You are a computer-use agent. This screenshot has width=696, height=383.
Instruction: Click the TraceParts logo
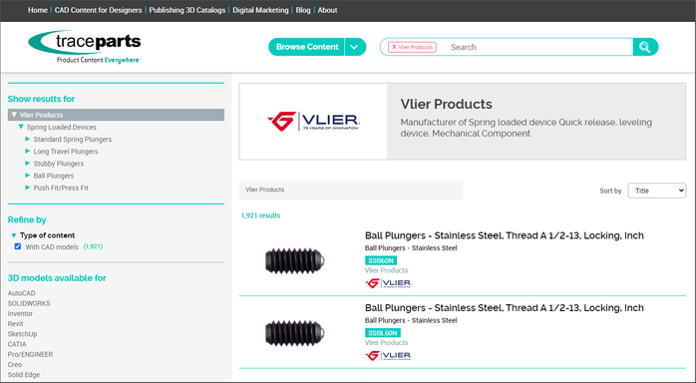[x=85, y=47]
